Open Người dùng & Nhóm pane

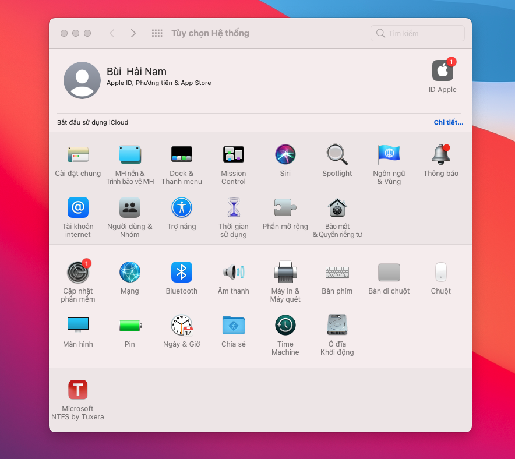[130, 207]
